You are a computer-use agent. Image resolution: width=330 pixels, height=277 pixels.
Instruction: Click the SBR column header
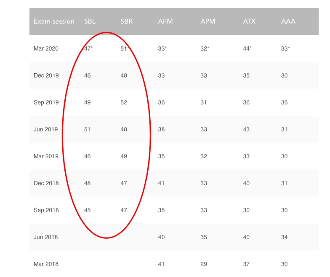click(x=126, y=21)
